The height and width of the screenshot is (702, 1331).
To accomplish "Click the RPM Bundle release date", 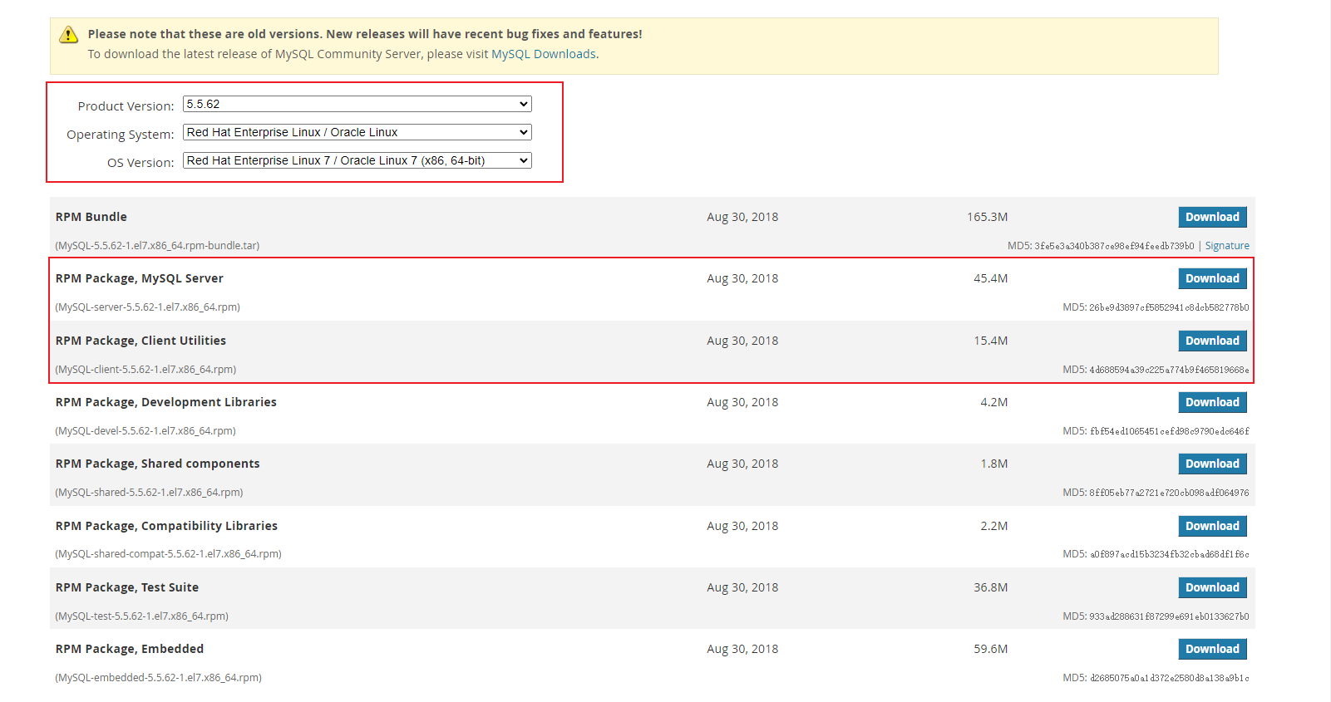I will 742,217.
